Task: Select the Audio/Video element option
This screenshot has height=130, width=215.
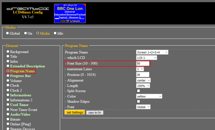Action: [20, 114]
